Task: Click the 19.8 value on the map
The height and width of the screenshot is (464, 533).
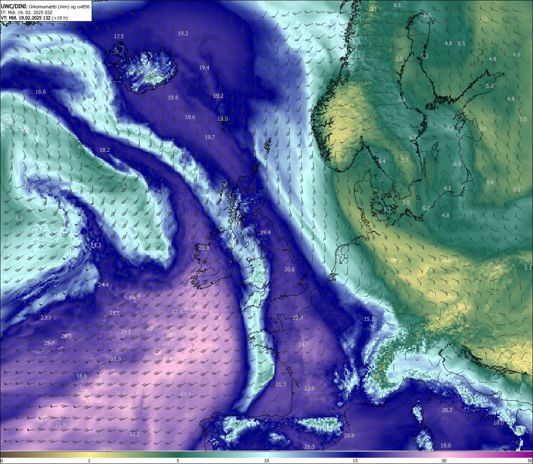Action: [x=173, y=98]
